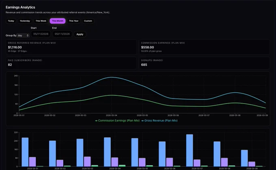Screen dimensions: 276x170
Task: Click the blue line peak at 2026-05-04
Action: pyautogui.click(x=112, y=77)
